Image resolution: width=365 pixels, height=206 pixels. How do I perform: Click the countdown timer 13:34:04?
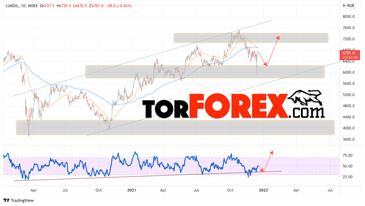pyautogui.click(x=351, y=57)
